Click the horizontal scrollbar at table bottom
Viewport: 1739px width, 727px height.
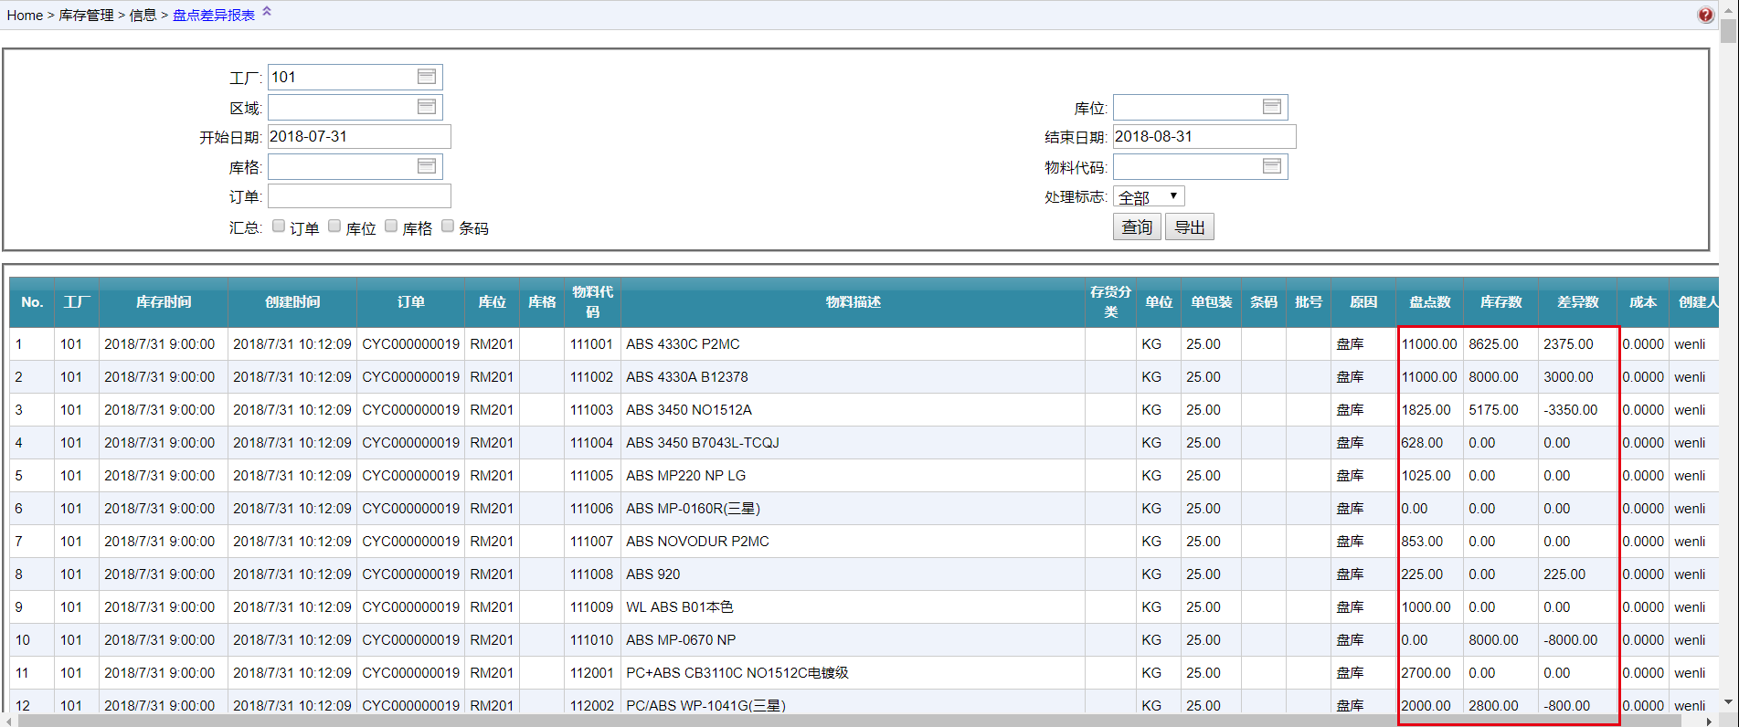(850, 721)
